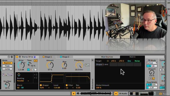
Task: Click the LFO 1 column header
Action: (113, 61)
